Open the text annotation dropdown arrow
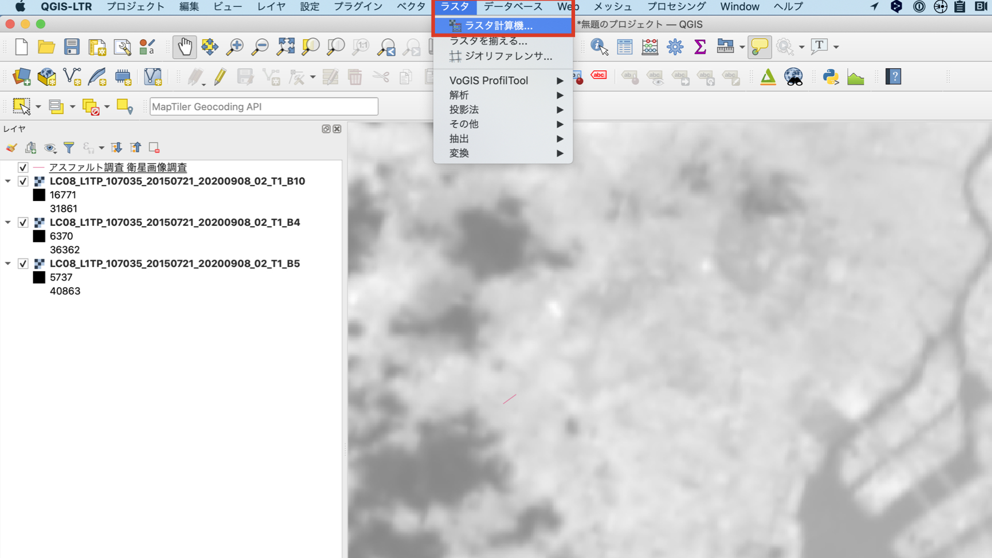992x558 pixels. tap(836, 47)
